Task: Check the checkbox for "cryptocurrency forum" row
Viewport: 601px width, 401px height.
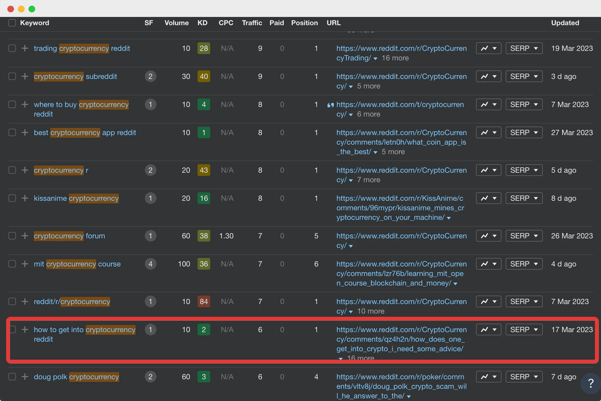Action: [x=12, y=236]
